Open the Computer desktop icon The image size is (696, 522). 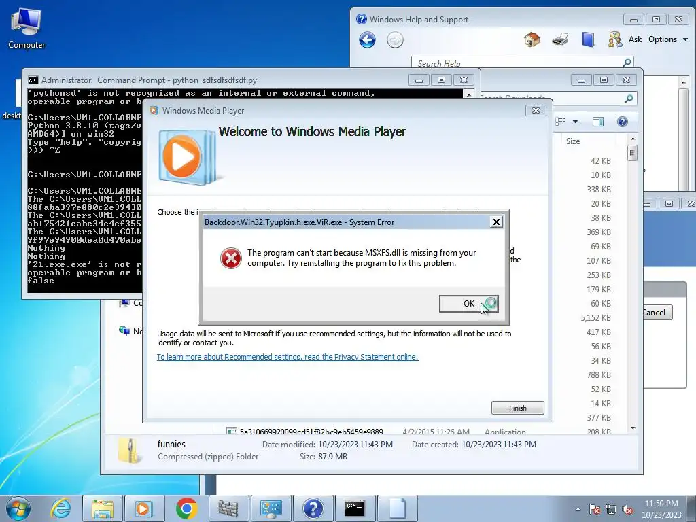tap(27, 29)
